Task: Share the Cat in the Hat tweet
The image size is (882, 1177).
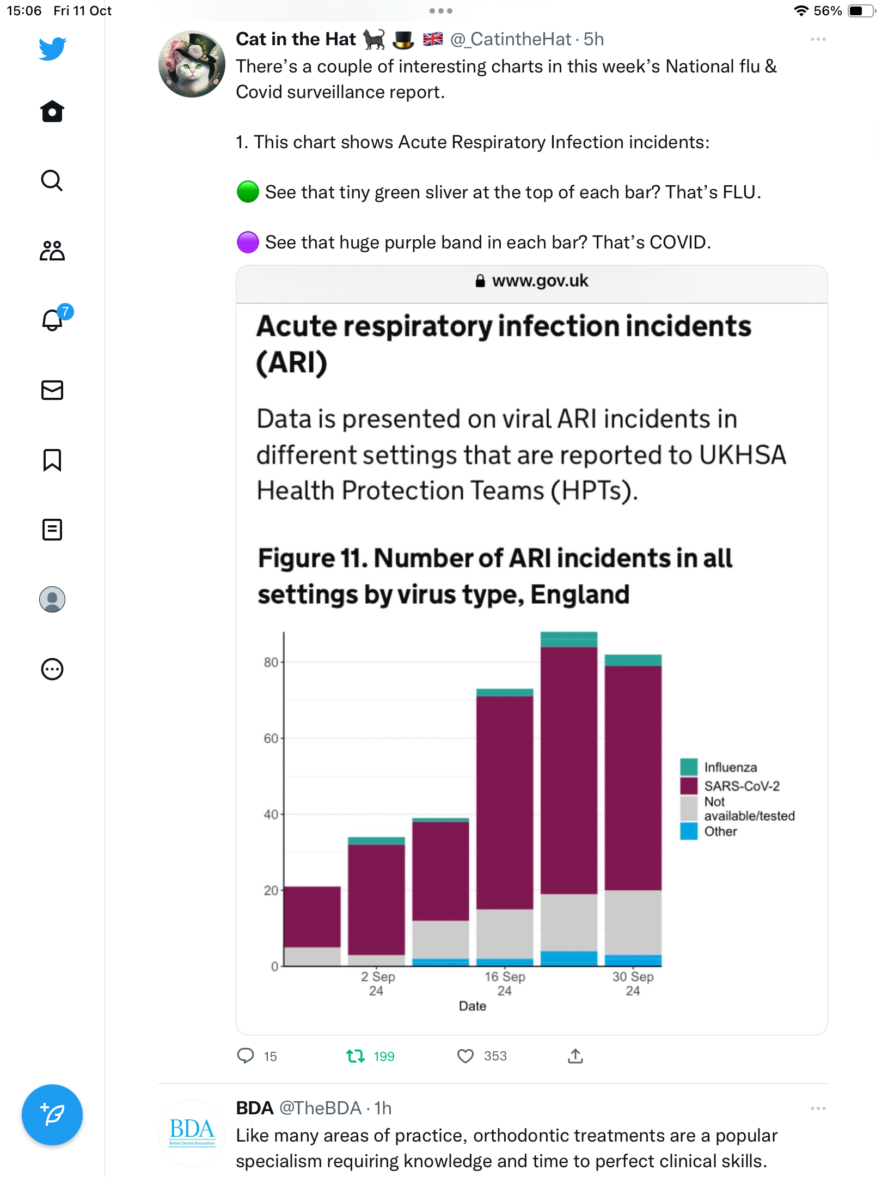Action: click(575, 1056)
